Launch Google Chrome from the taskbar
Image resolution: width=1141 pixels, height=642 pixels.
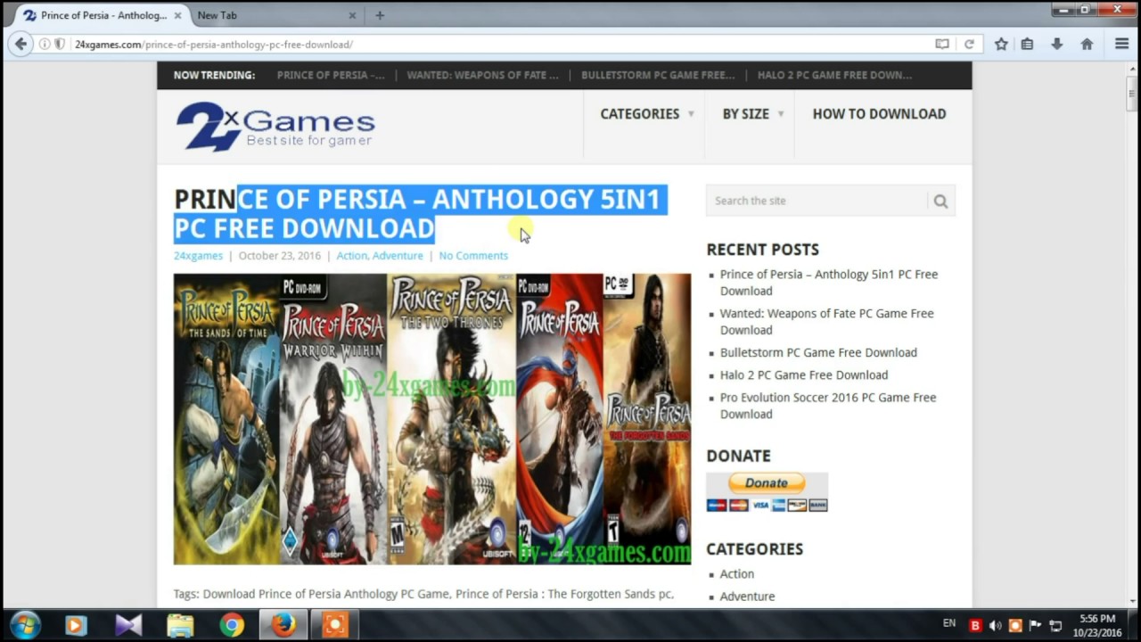coord(232,625)
